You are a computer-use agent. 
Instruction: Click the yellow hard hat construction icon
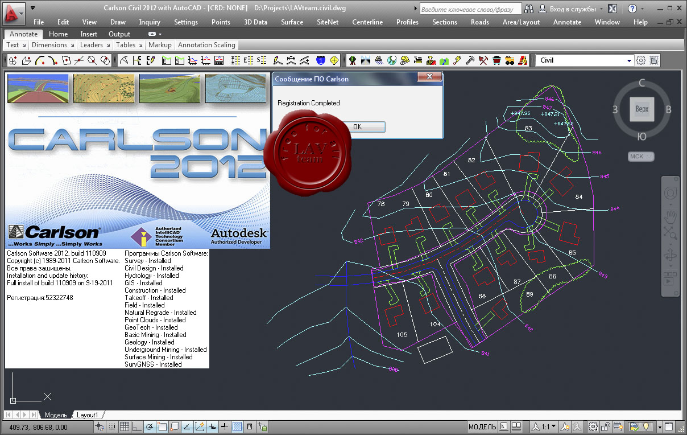[x=405, y=60]
